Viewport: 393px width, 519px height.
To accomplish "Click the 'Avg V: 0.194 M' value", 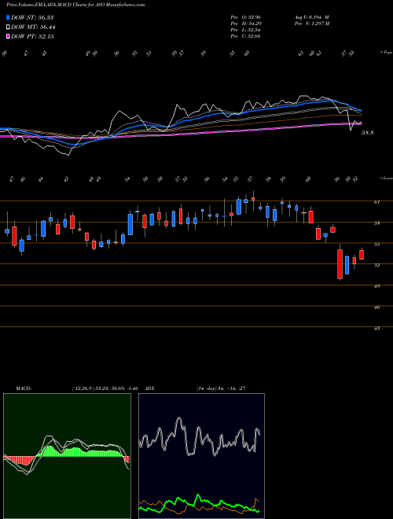I will click(311, 17).
